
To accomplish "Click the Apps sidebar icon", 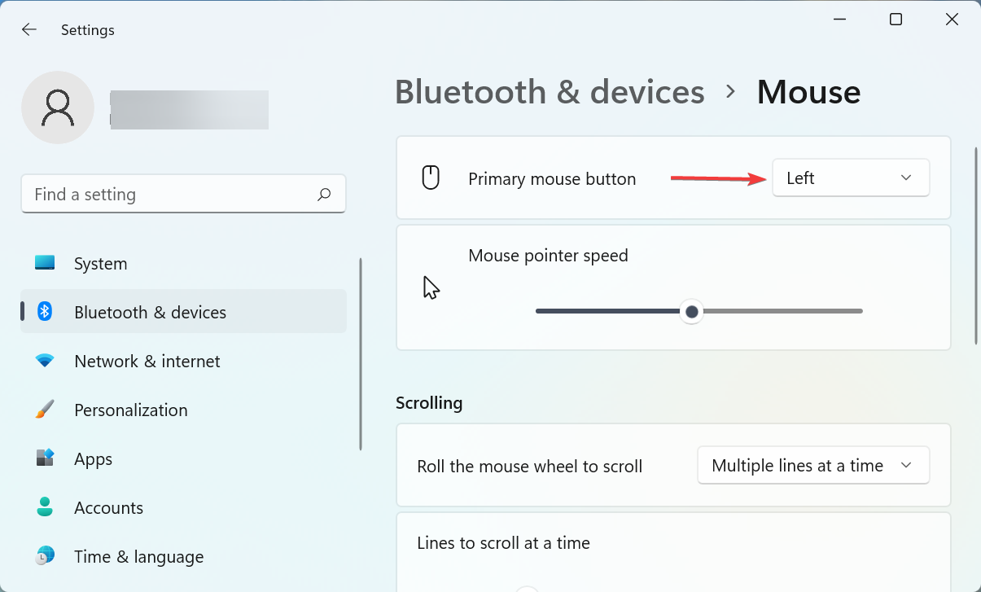I will [x=45, y=458].
